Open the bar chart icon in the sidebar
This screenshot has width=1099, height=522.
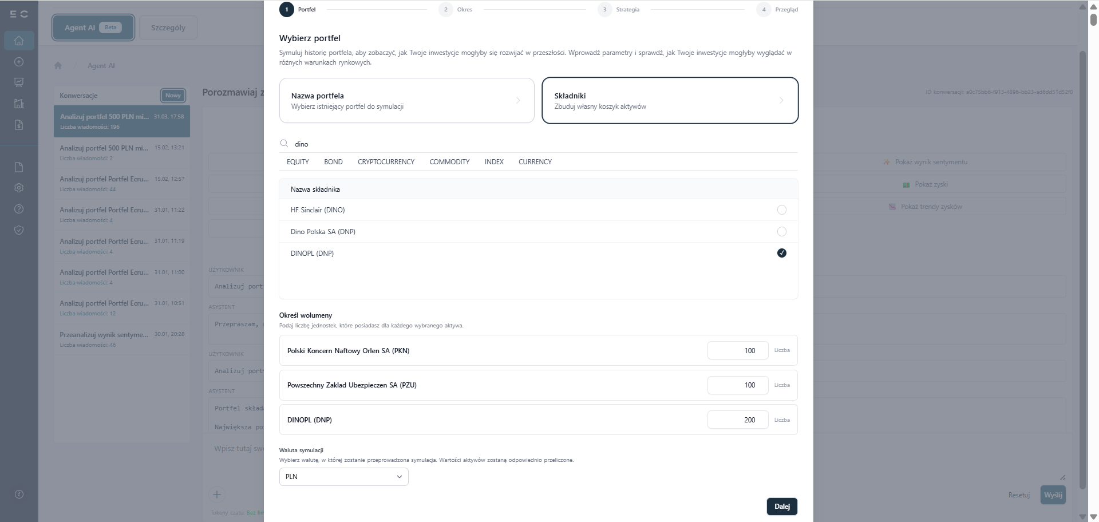point(19,104)
